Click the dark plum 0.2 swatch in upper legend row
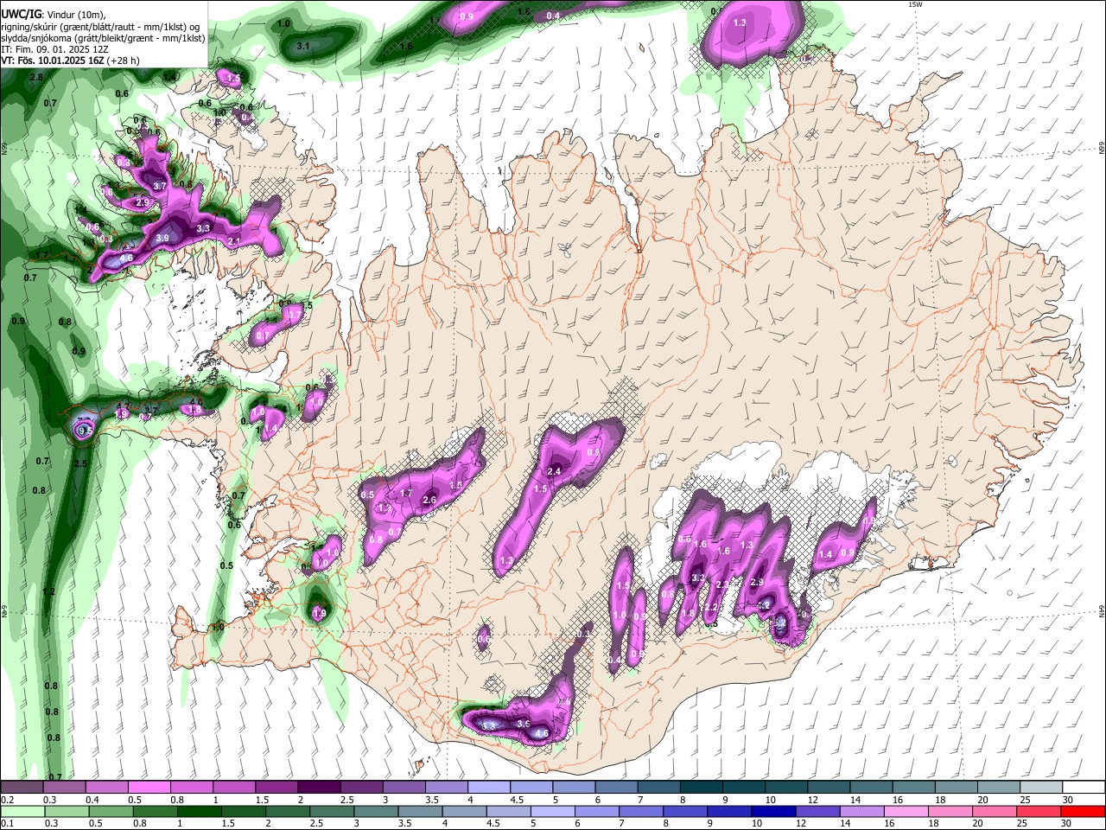 tap(21, 788)
